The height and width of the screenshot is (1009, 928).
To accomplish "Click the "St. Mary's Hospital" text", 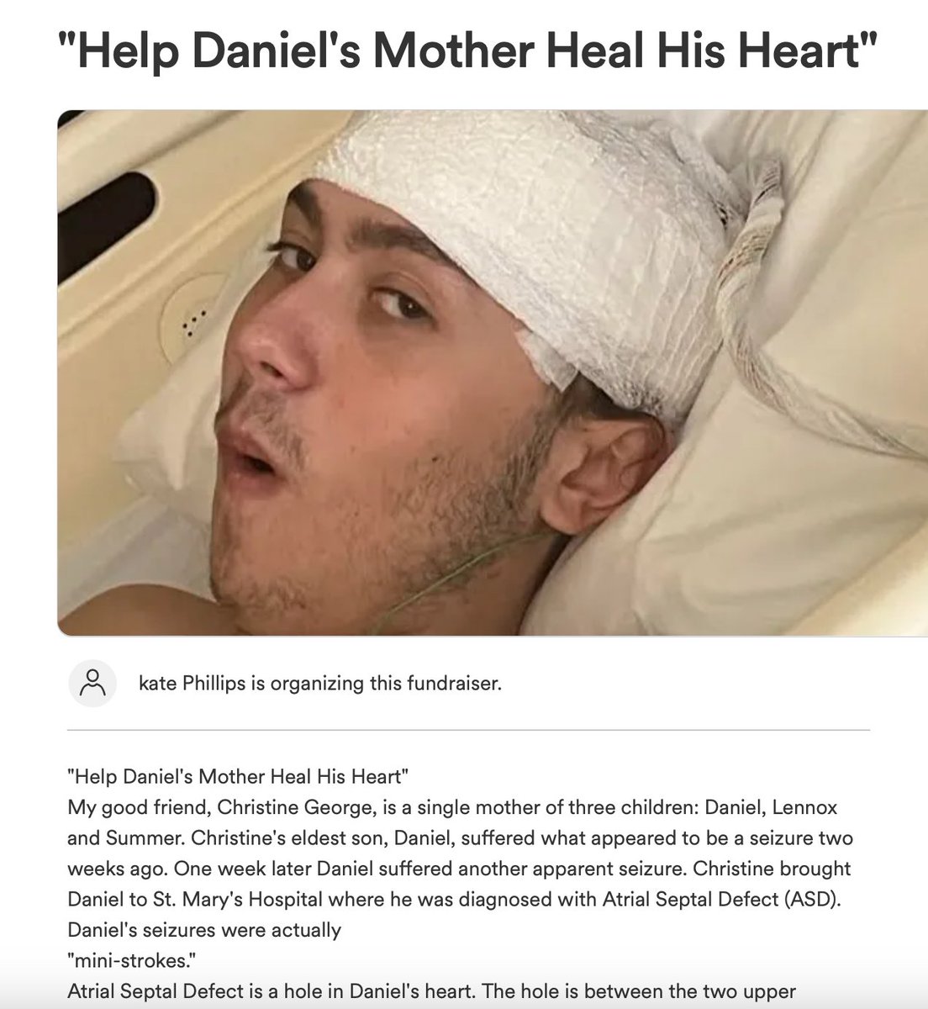I will click(208, 899).
